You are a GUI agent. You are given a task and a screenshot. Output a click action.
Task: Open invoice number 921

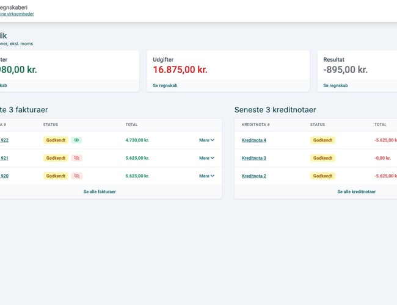4,158
